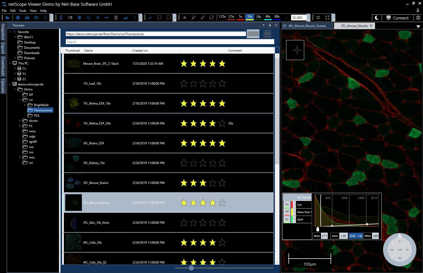Expand the dicom folder in the tree
The image size is (423, 273).
click(x=20, y=121)
